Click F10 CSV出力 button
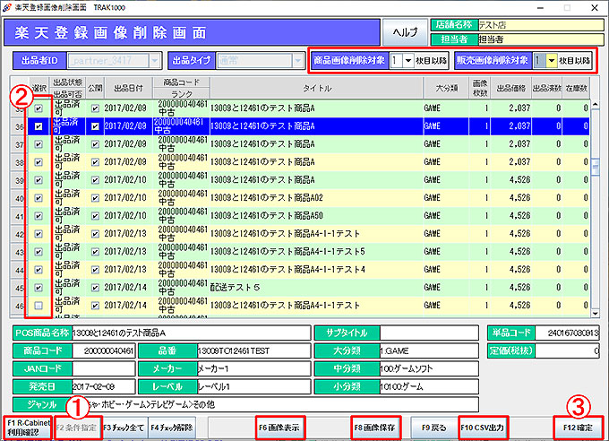This screenshot has height=441, width=609. click(483, 427)
